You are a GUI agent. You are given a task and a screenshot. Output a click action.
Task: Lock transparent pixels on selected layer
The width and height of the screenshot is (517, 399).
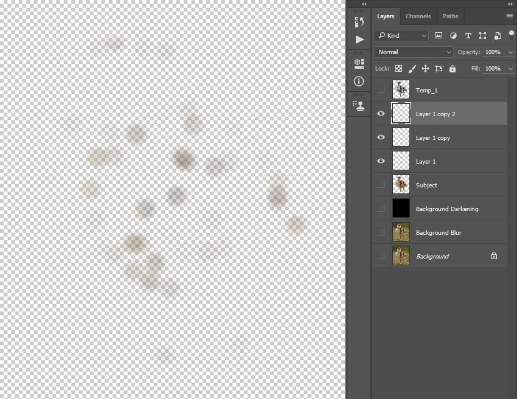(398, 68)
